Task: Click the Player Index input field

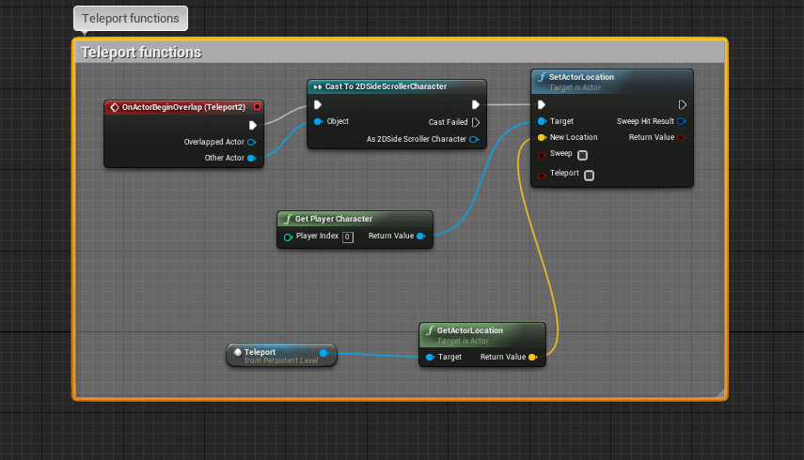Action: [x=347, y=237]
